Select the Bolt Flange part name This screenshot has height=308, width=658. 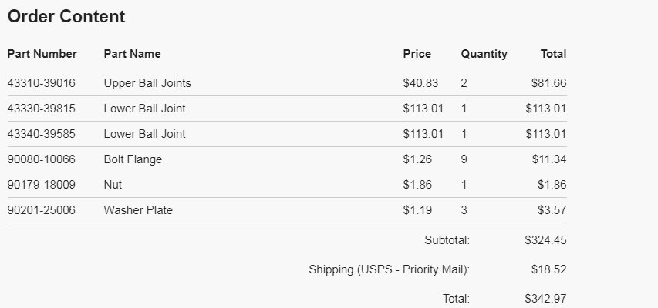[x=133, y=159]
